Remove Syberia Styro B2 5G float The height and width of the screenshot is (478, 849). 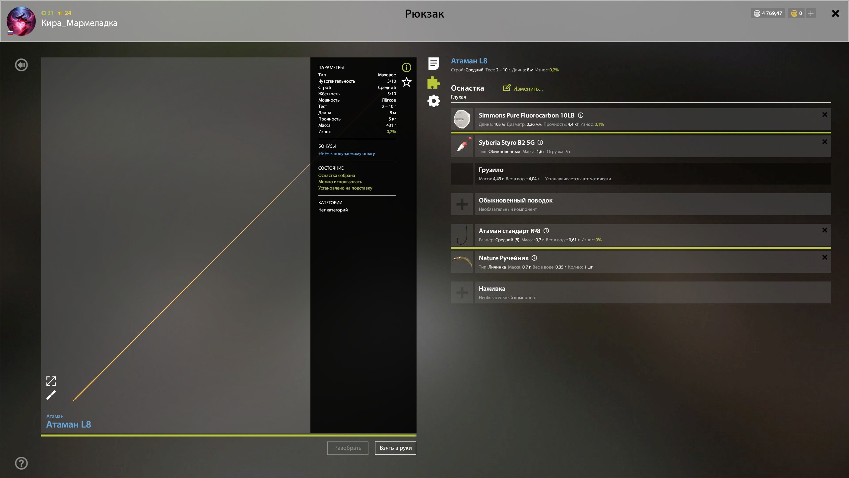pyautogui.click(x=824, y=142)
